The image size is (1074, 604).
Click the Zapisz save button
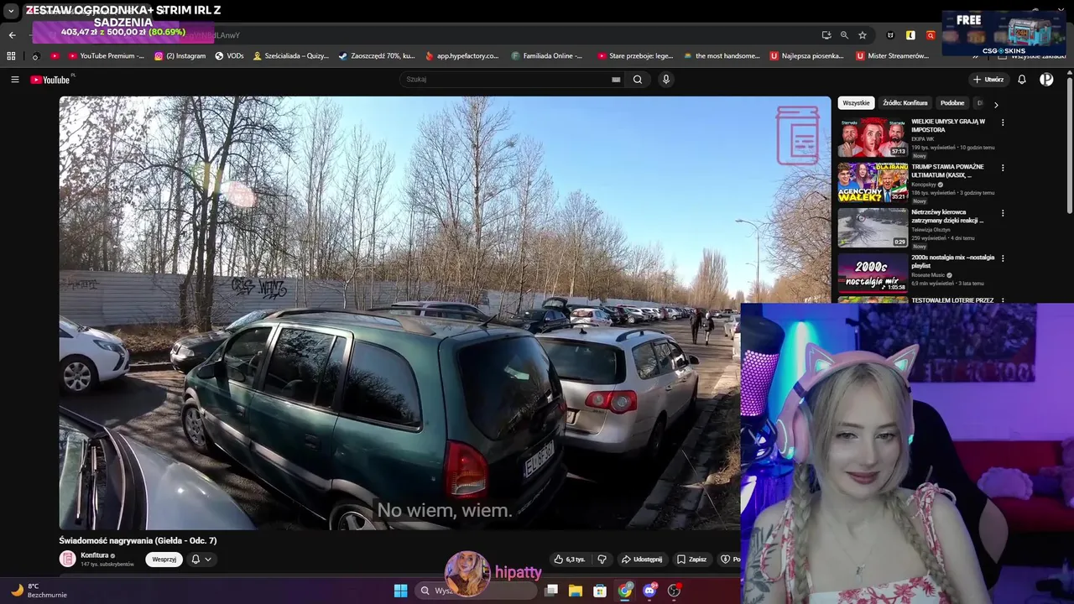click(691, 560)
